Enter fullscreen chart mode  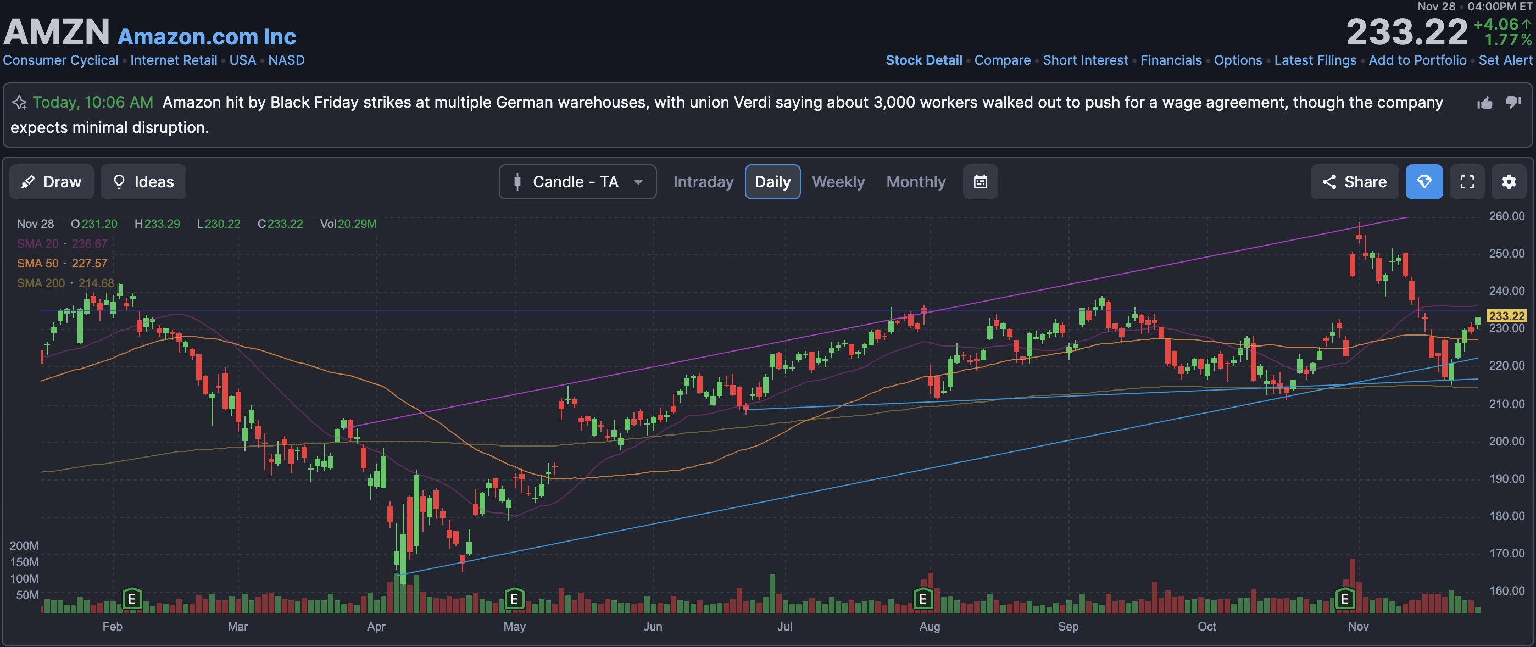tap(1467, 182)
